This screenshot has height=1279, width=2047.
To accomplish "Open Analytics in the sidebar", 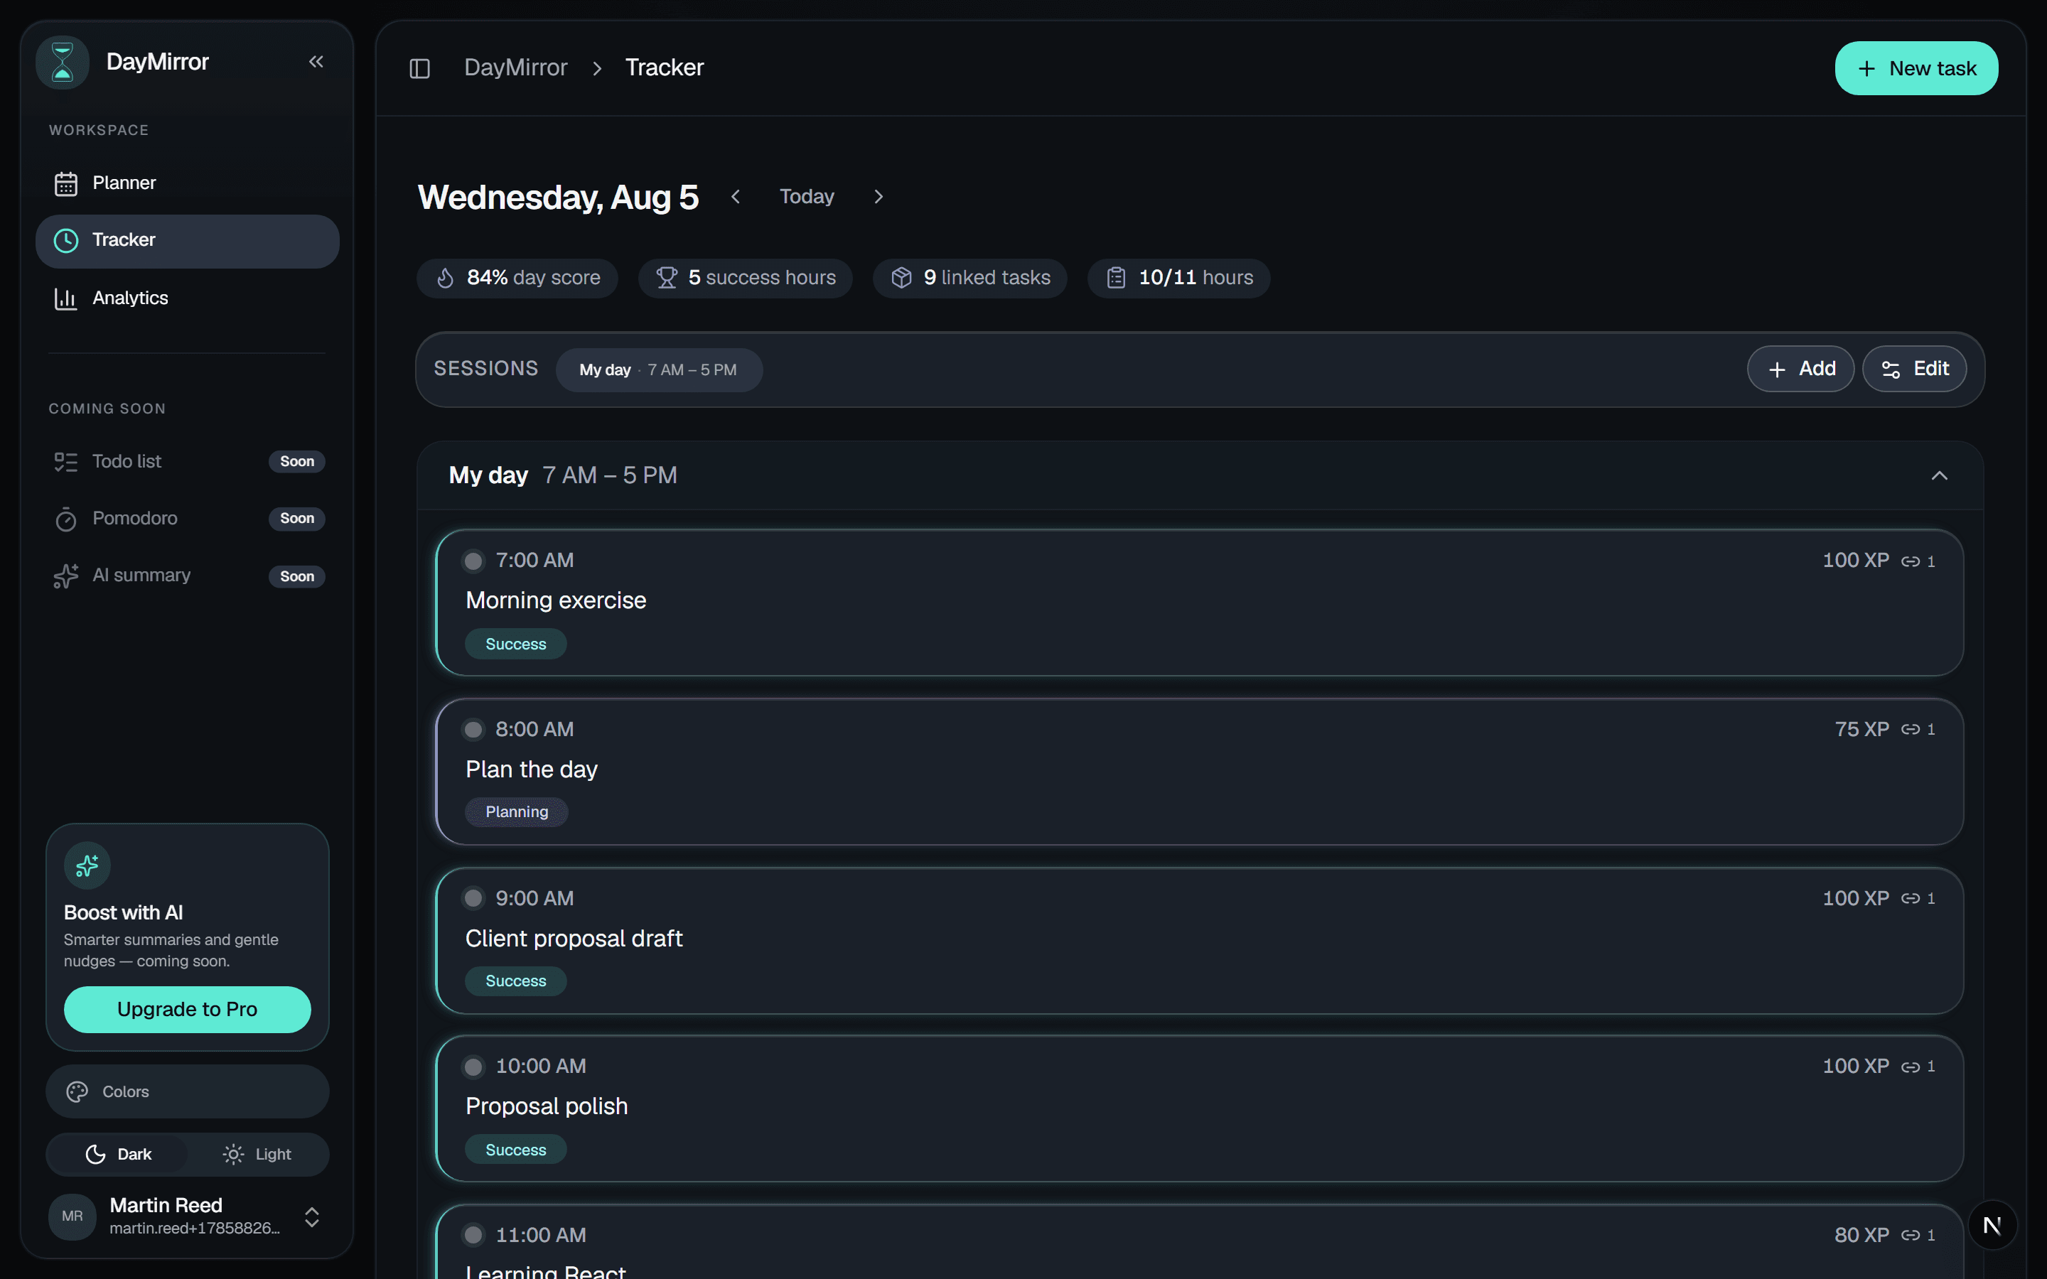I will (187, 298).
